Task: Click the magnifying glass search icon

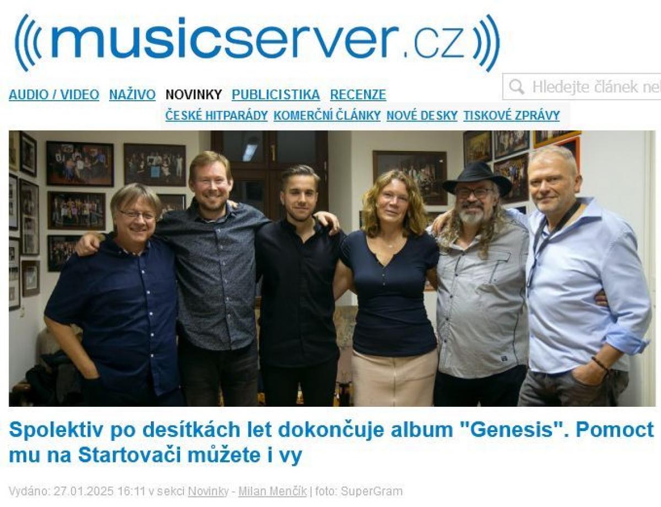Action: click(516, 87)
